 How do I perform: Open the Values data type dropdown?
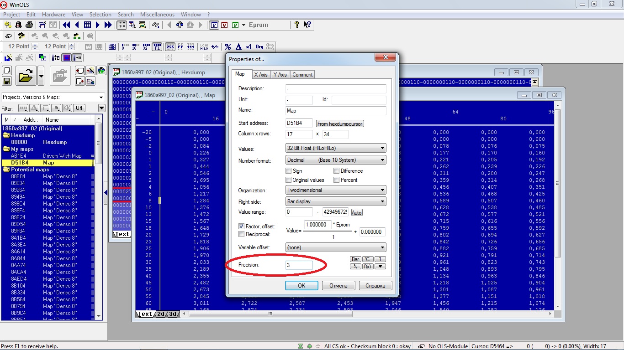click(336, 148)
